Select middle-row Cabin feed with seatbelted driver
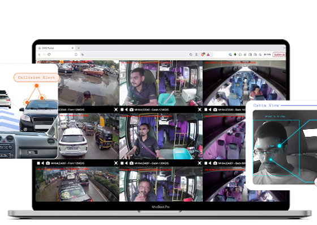The image size is (317, 225). [x=161, y=137]
